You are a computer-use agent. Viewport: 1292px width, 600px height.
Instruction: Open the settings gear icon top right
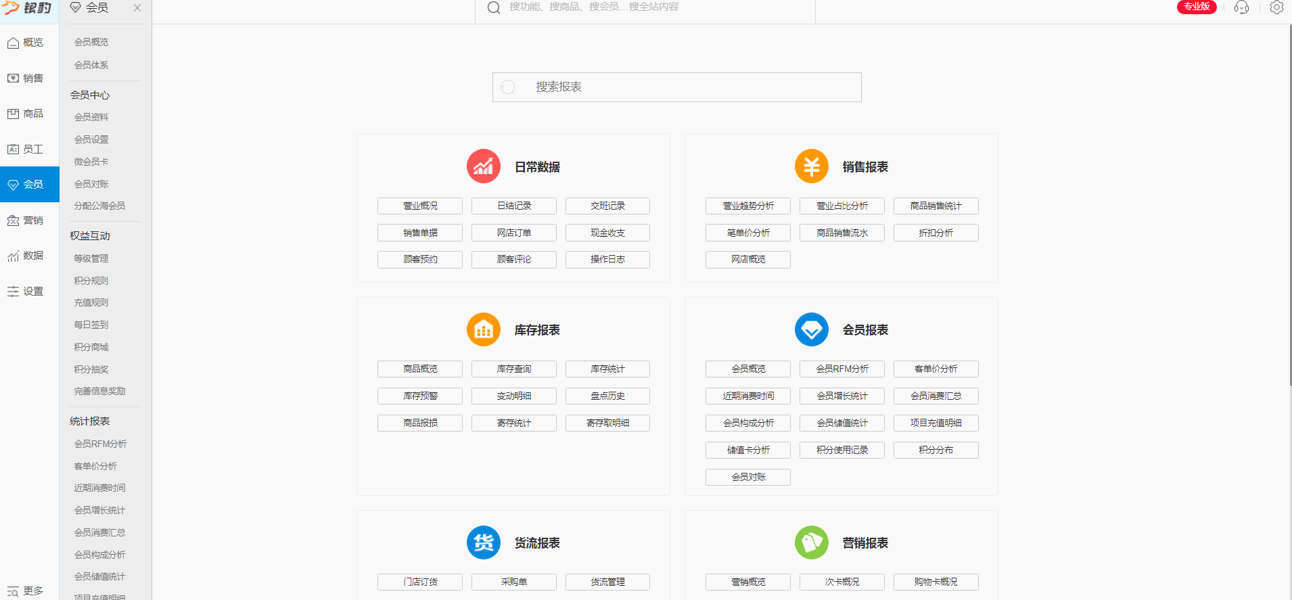tap(1276, 7)
